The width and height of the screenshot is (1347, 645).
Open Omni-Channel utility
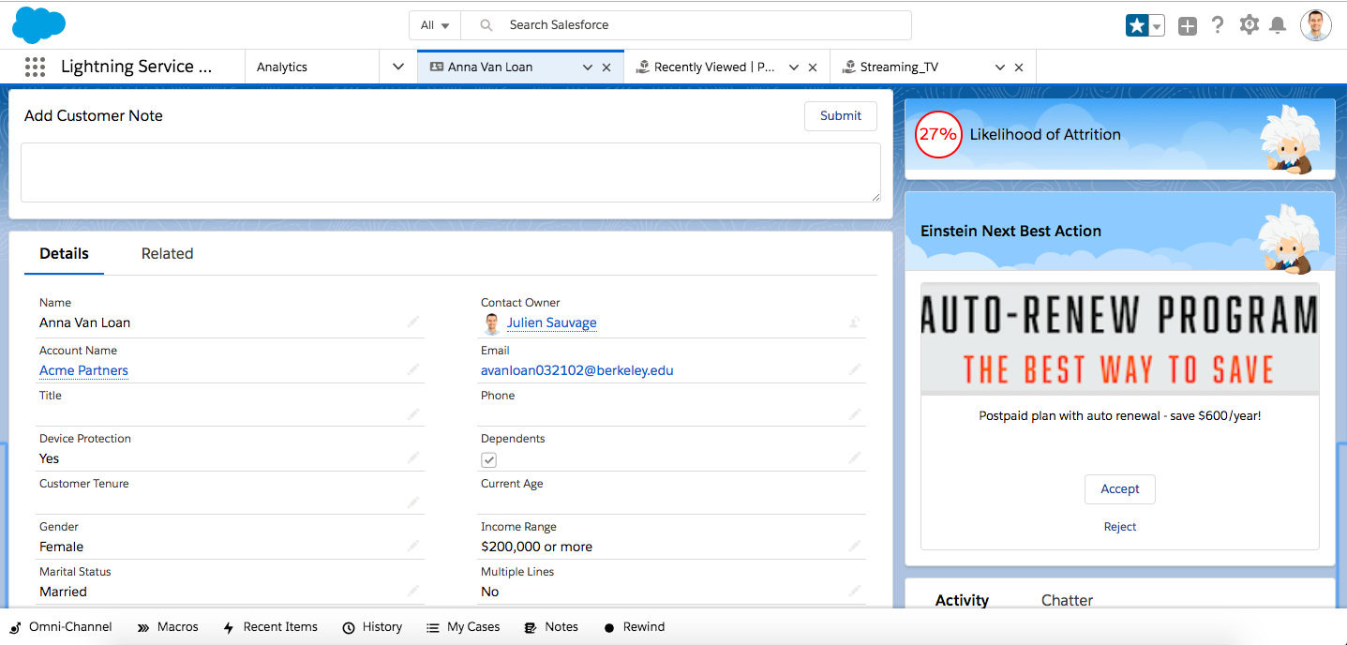[x=61, y=627]
